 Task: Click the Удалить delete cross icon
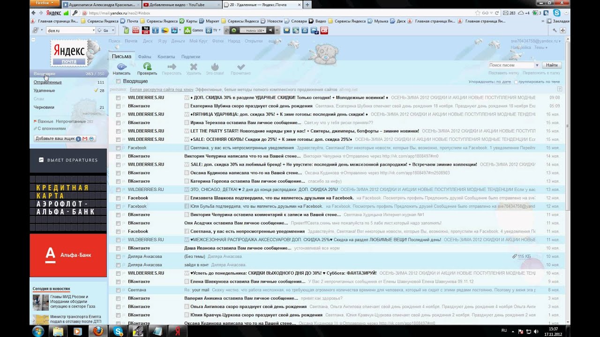point(194,66)
